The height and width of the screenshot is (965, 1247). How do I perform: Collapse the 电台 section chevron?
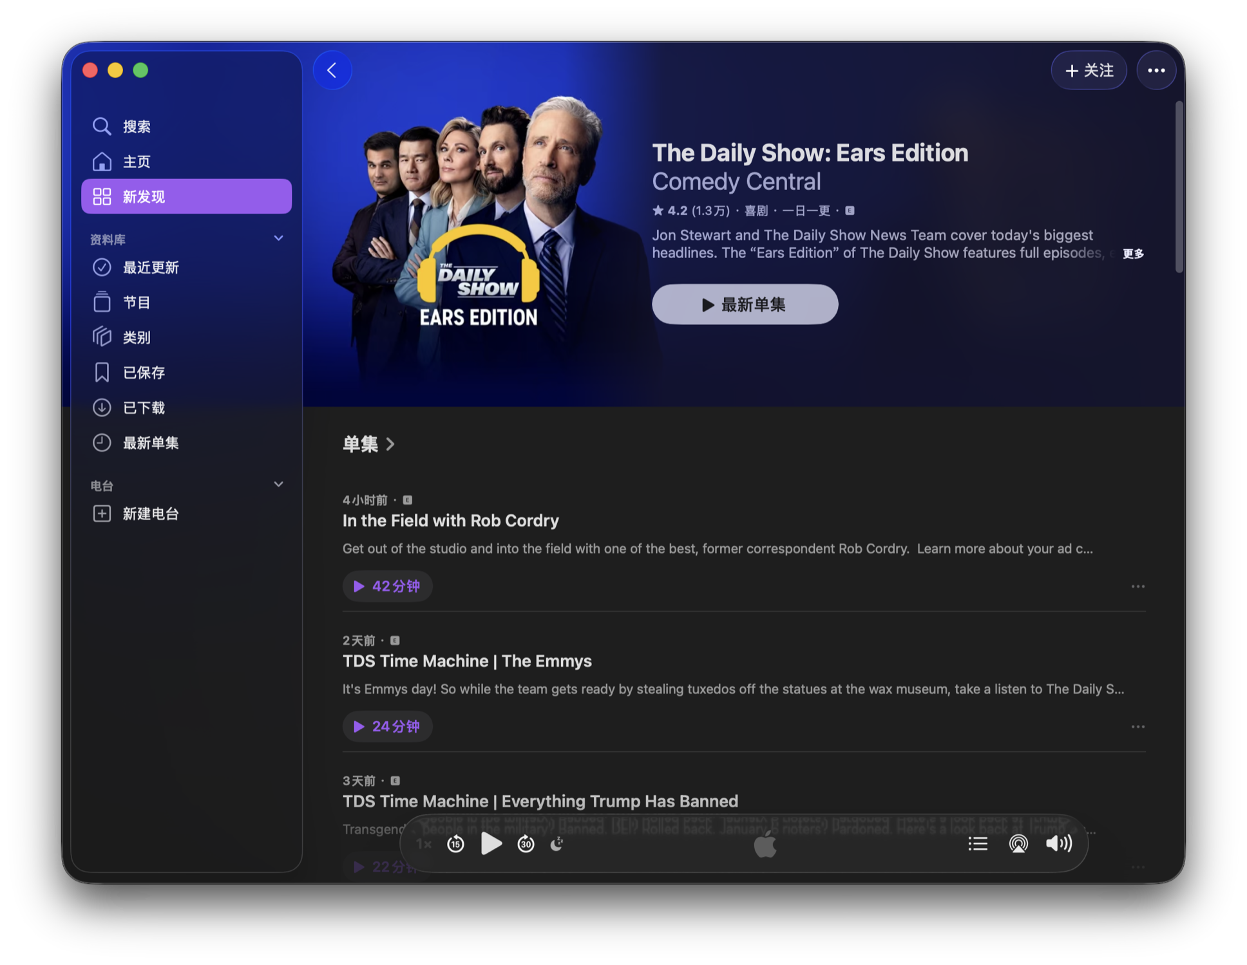pos(278,485)
